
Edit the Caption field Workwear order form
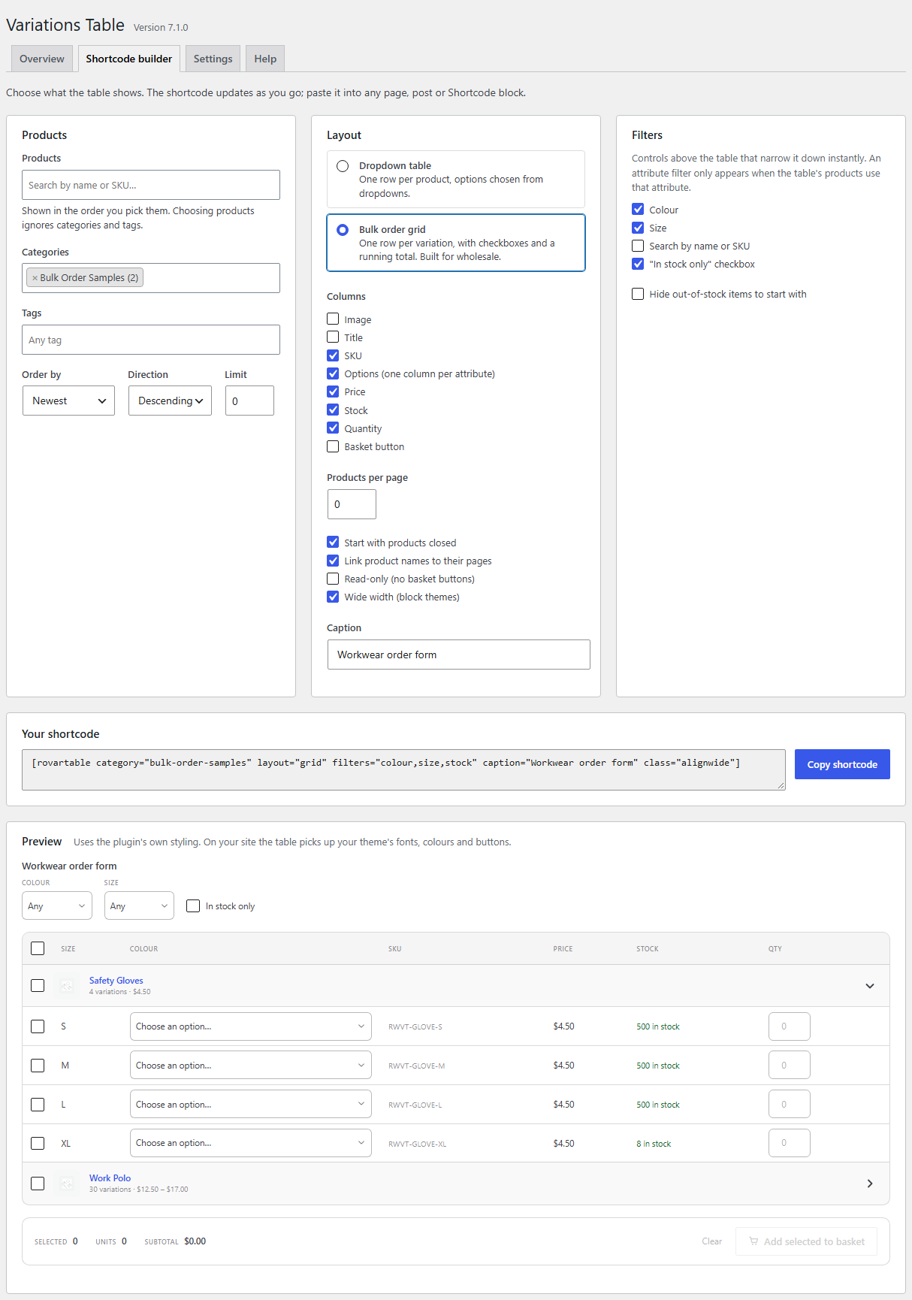459,655
